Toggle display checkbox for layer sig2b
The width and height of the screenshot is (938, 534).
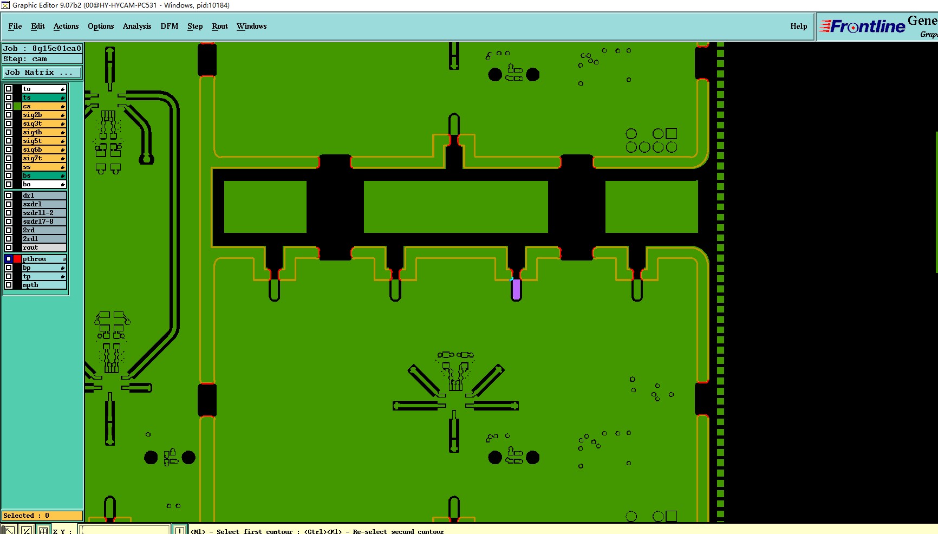tap(9, 115)
